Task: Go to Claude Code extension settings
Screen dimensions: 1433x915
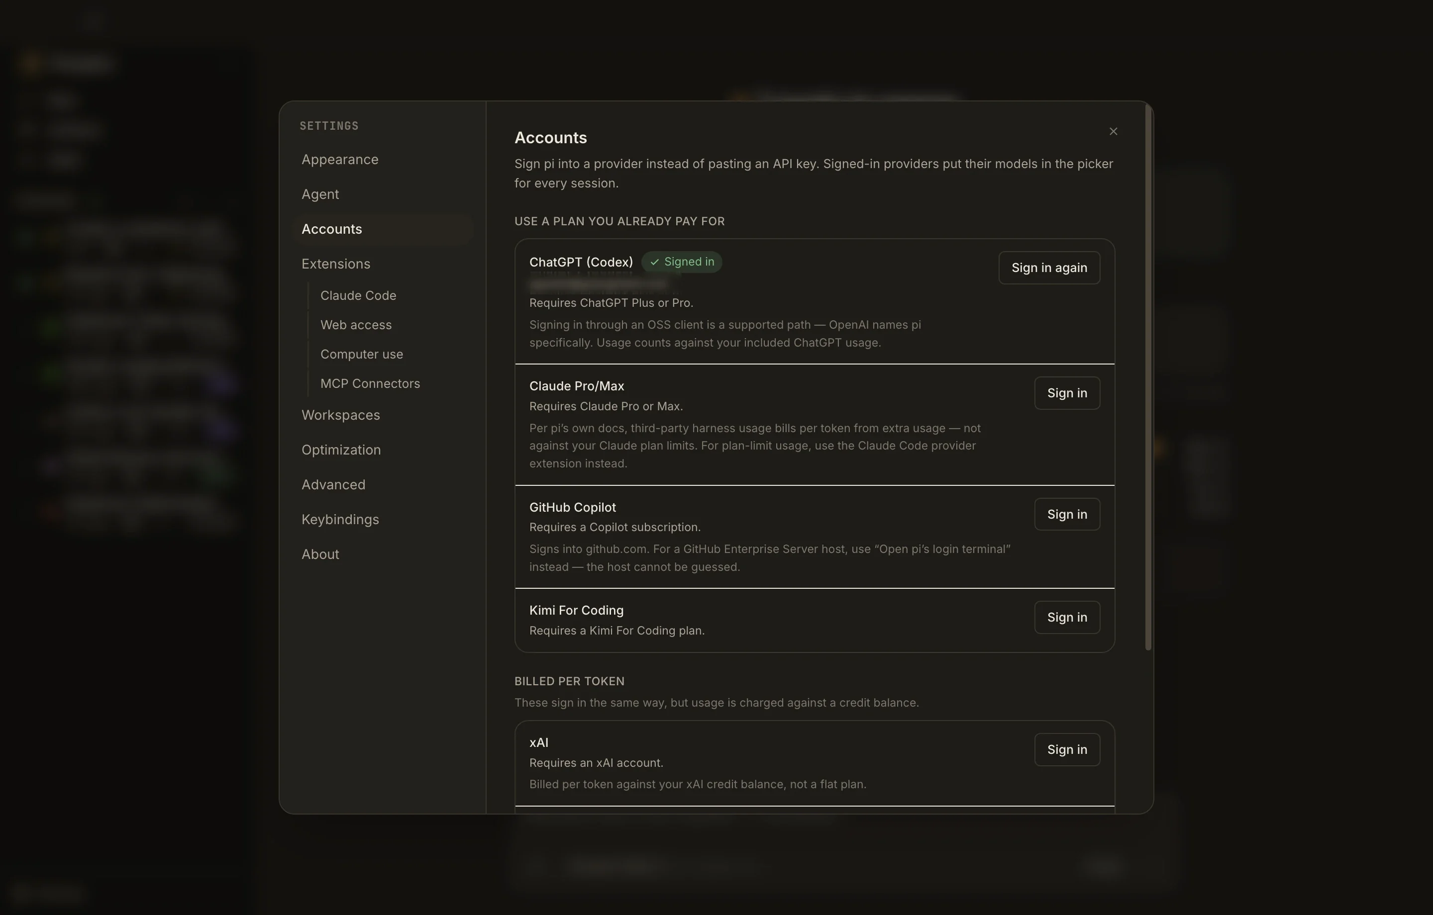Action: (358, 296)
